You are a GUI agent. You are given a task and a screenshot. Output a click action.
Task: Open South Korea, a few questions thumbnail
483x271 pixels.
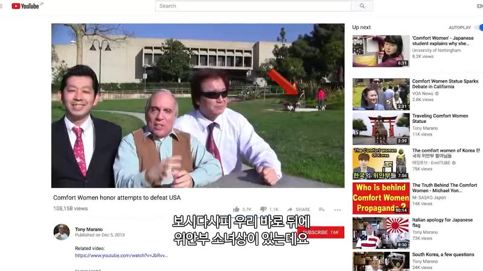pos(381,261)
